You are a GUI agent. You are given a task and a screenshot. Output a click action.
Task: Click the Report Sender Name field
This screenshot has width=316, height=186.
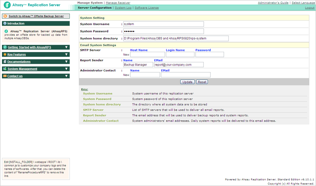pyautogui.click(x=138, y=65)
